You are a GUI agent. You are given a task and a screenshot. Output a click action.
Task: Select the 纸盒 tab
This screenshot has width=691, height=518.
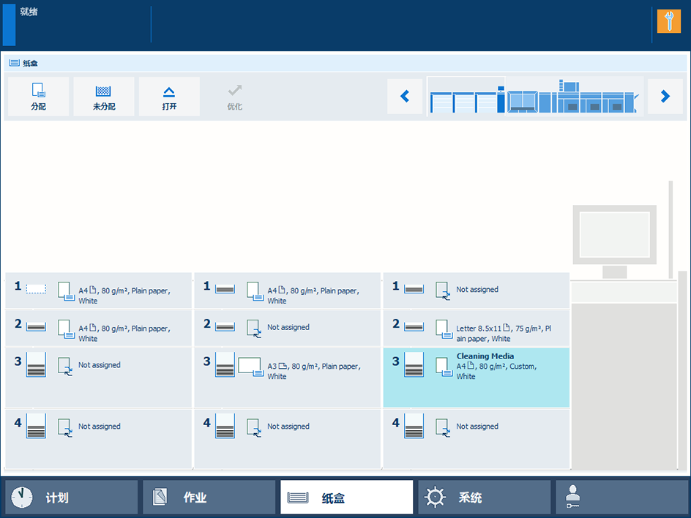346,498
